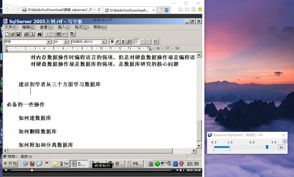
Task: Go forward in Internet Explorer
Action: point(17,10)
